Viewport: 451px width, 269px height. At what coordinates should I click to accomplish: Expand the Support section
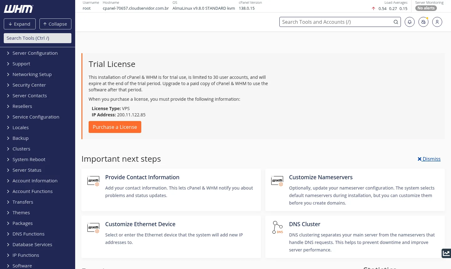pos(38,64)
